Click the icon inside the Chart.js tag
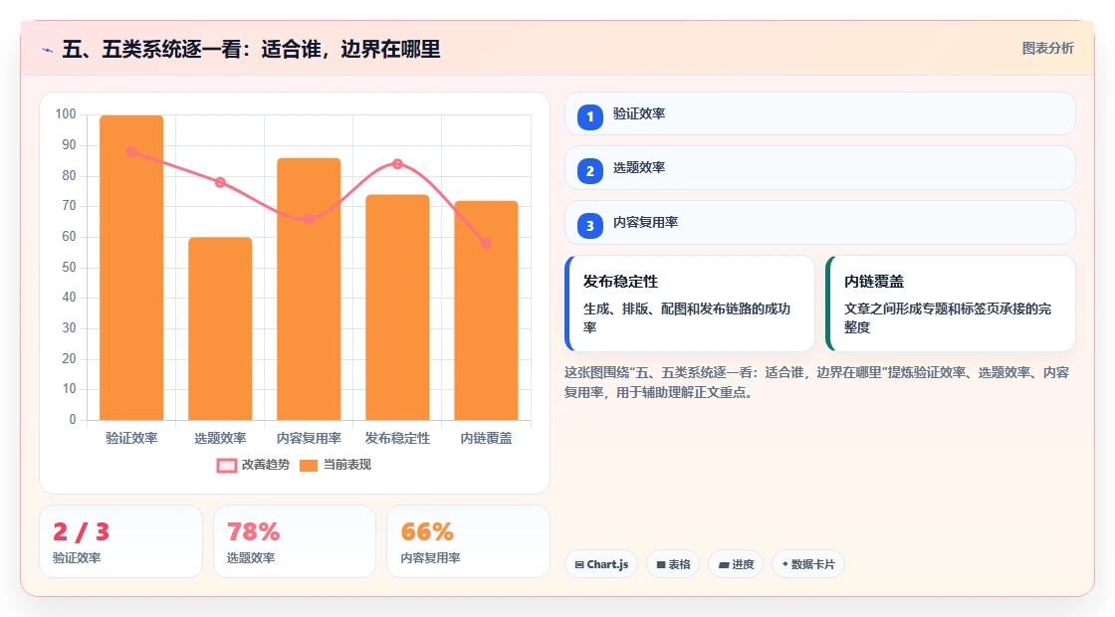 coord(579,564)
